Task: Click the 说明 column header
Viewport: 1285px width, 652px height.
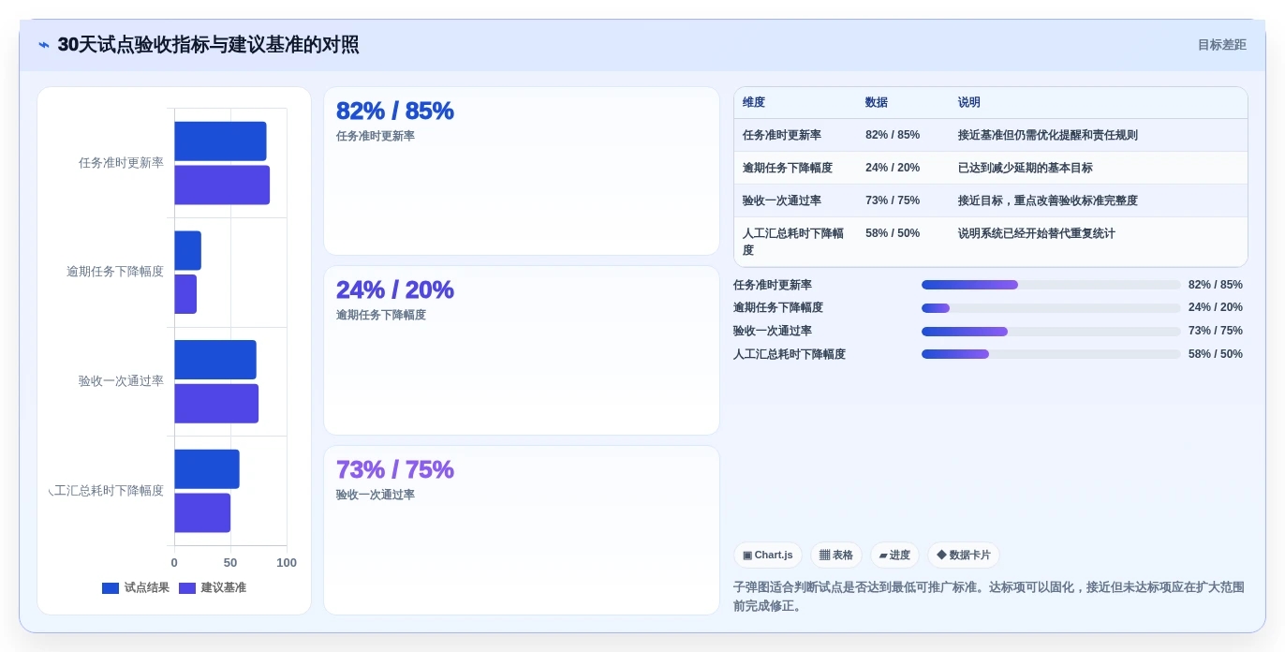Action: [969, 103]
